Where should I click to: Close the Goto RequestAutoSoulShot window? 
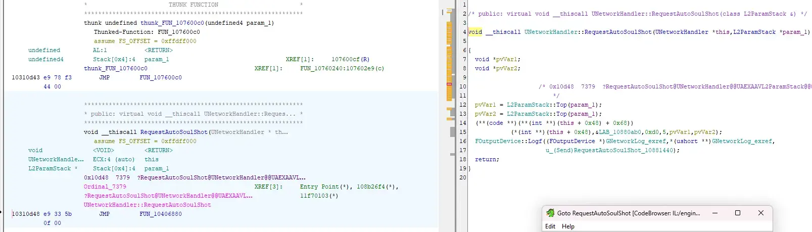761,213
